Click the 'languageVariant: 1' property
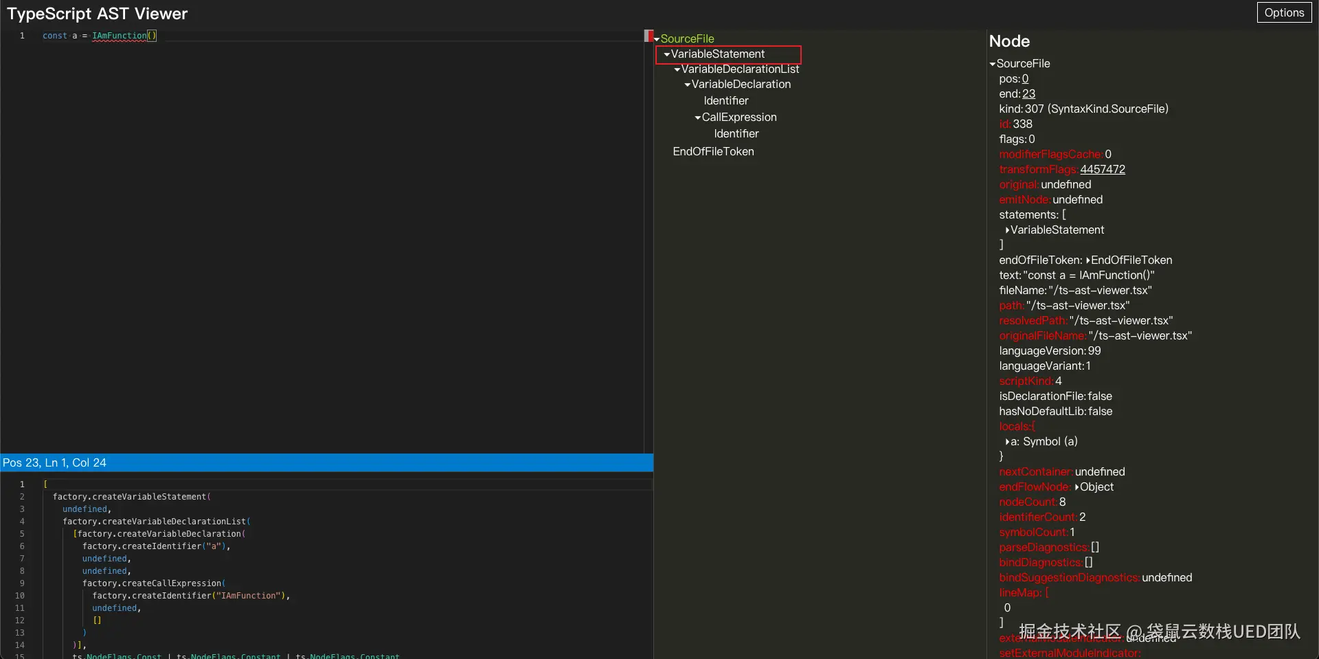Image resolution: width=1319 pixels, height=659 pixels. pyautogui.click(x=1045, y=366)
